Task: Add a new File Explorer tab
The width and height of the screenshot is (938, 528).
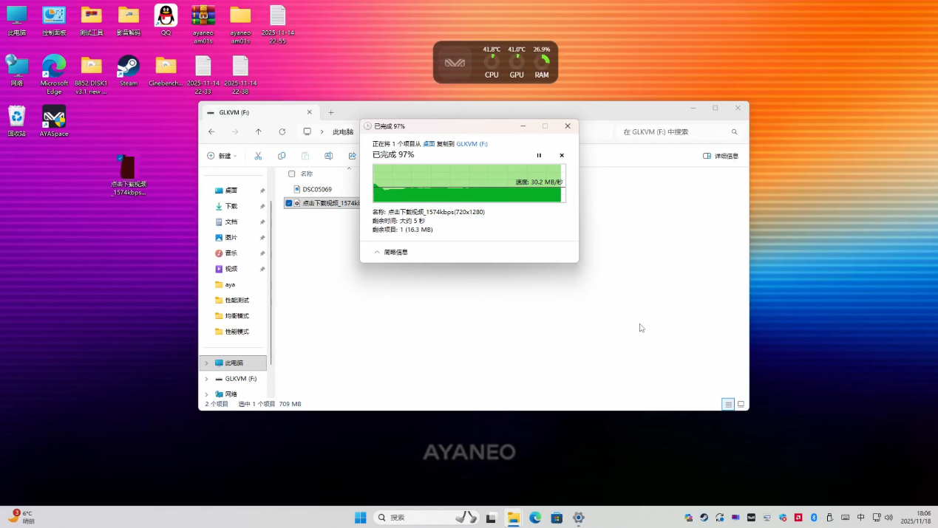Action: coord(330,112)
